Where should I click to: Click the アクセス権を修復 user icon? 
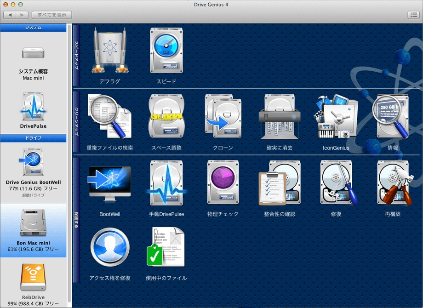(x=109, y=247)
